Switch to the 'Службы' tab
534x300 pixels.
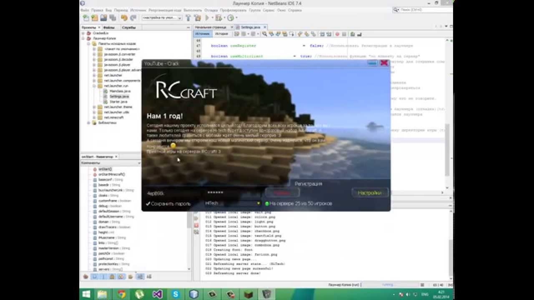(x=128, y=27)
